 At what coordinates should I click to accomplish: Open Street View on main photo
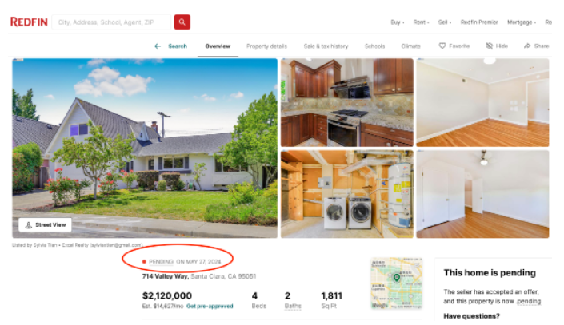(x=45, y=225)
